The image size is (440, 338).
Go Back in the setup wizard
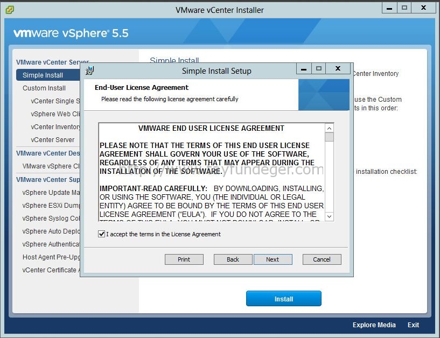coord(233,259)
